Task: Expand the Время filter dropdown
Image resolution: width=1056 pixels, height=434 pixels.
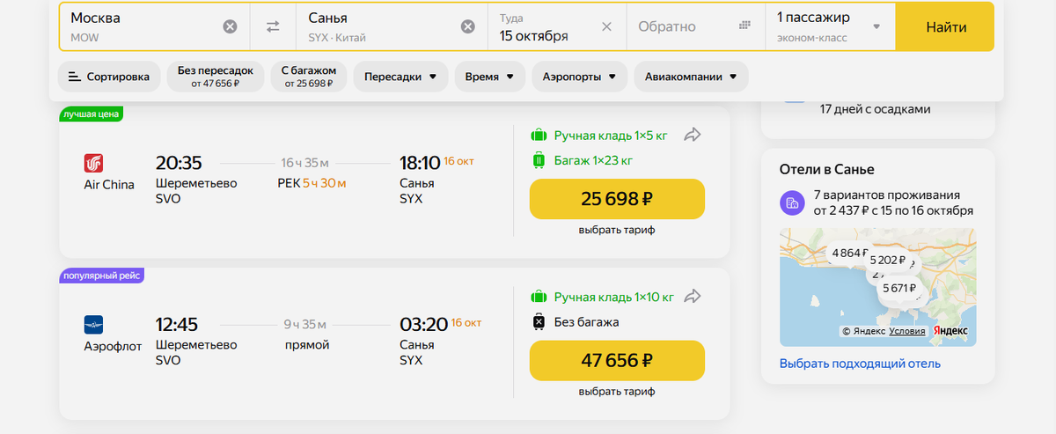Action: tap(489, 77)
